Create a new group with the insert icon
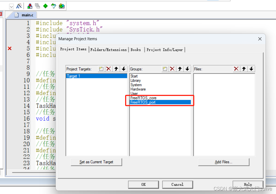276x194 pixels. pyautogui.click(x=165, y=69)
